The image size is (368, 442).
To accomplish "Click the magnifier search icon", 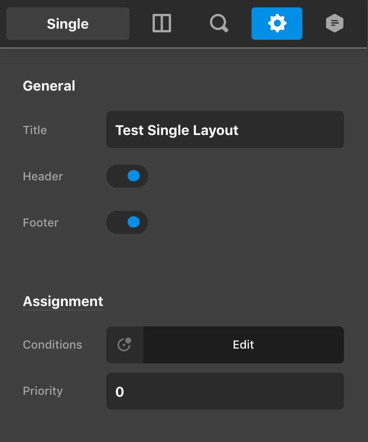I will [x=219, y=23].
